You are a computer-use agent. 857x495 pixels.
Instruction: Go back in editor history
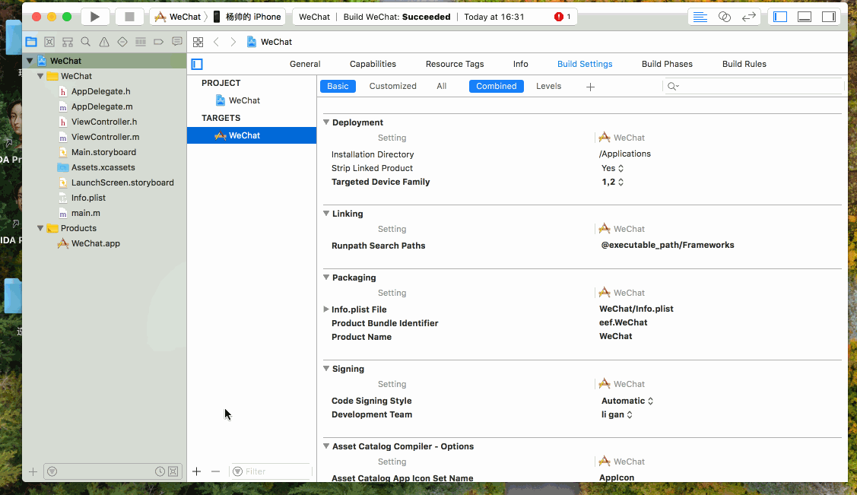pos(217,42)
